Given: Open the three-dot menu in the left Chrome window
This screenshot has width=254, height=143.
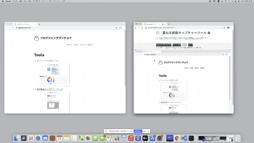Looking at the screenshot, I should [x=124, y=28].
